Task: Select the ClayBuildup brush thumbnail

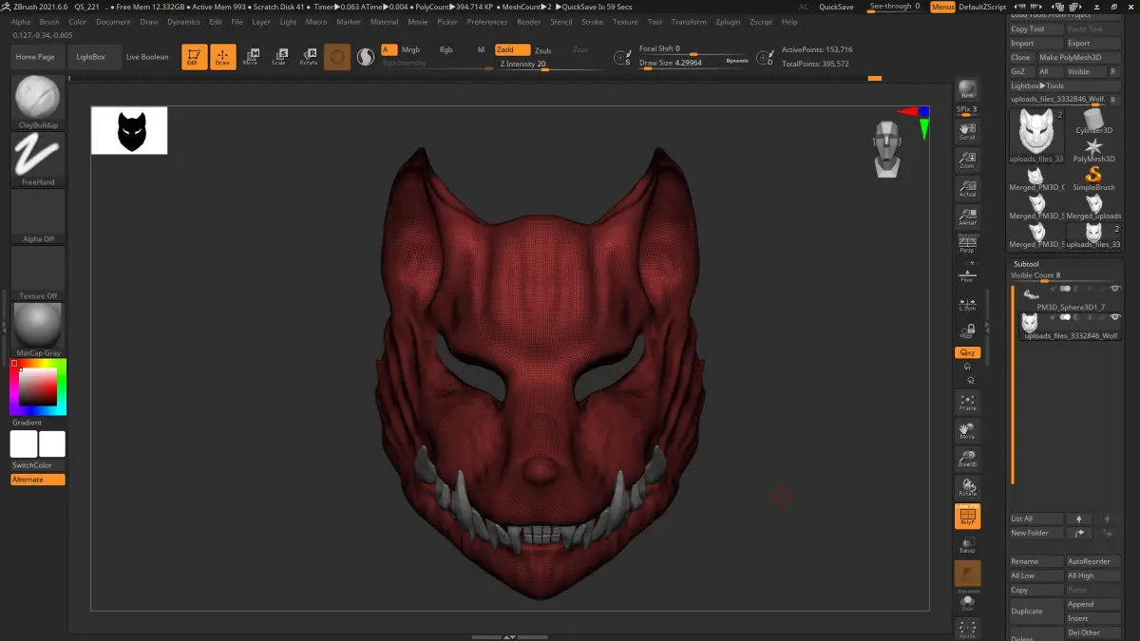Action: point(38,99)
